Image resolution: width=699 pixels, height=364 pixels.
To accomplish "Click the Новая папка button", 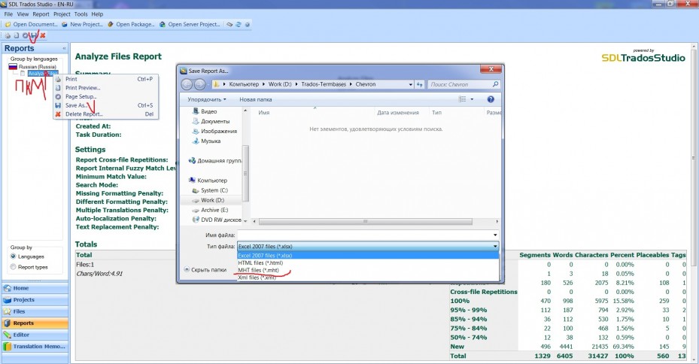I will tap(255, 99).
